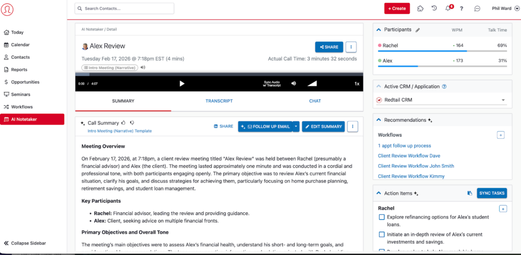Click the notifications bell icon
Screen dimensions: 521x255
point(448,9)
